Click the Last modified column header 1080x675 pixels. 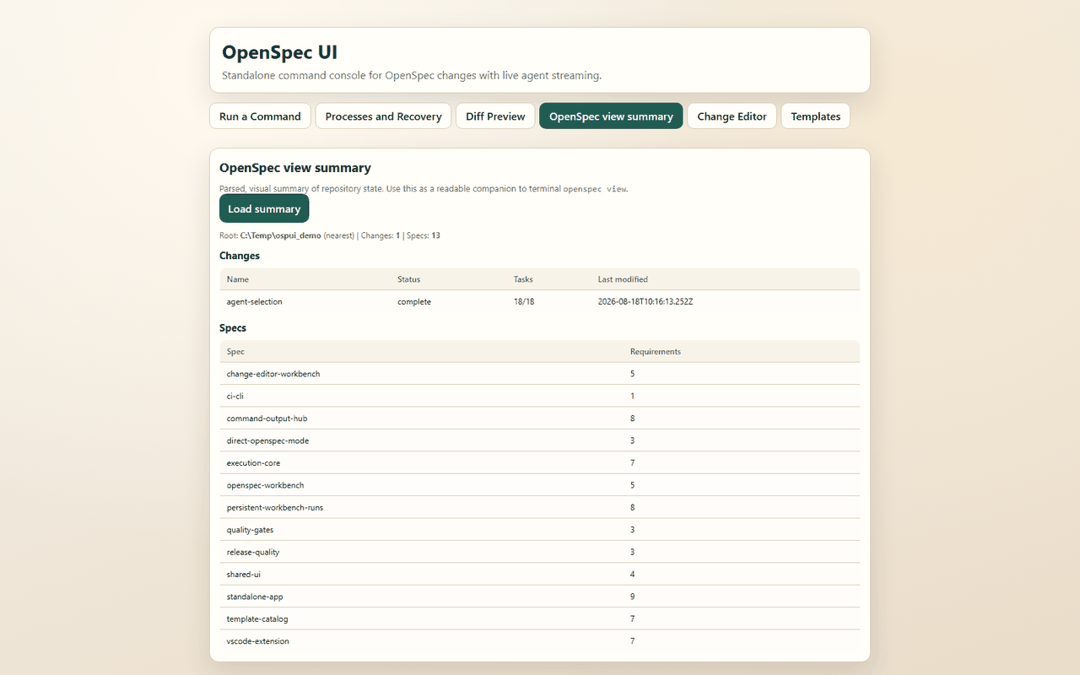click(x=623, y=279)
